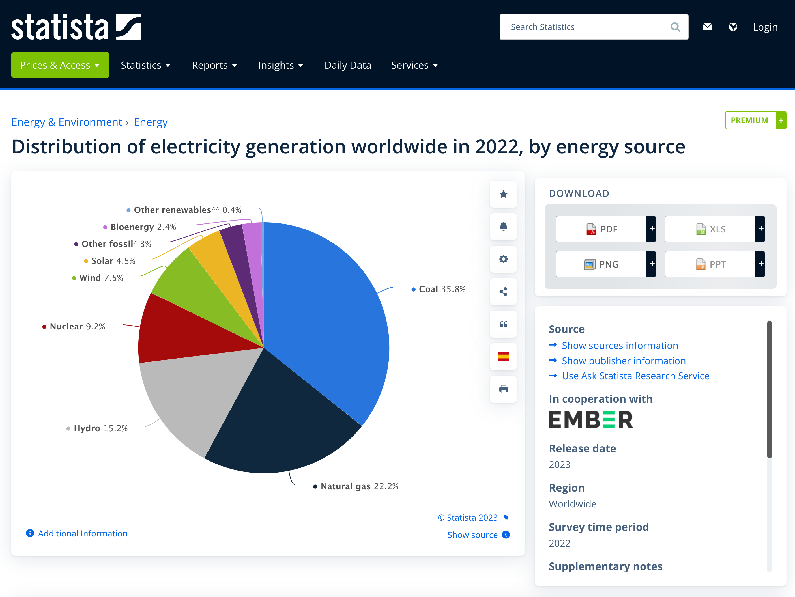This screenshot has height=597, width=795.
Task: Click the print chart icon
Action: 503,389
